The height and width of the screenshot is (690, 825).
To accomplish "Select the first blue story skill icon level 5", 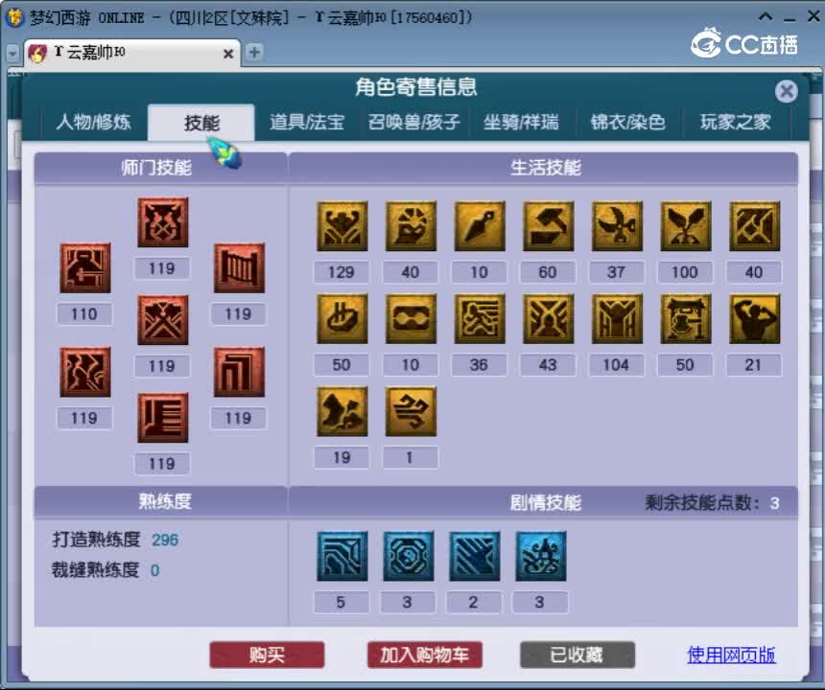I will 342,556.
